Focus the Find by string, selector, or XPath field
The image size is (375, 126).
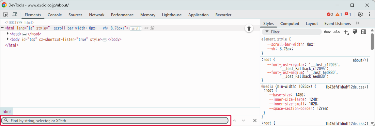pyautogui.click(x=115, y=120)
